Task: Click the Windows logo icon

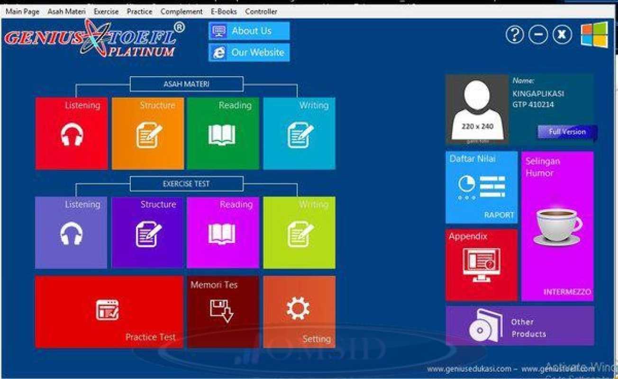Action: point(594,35)
